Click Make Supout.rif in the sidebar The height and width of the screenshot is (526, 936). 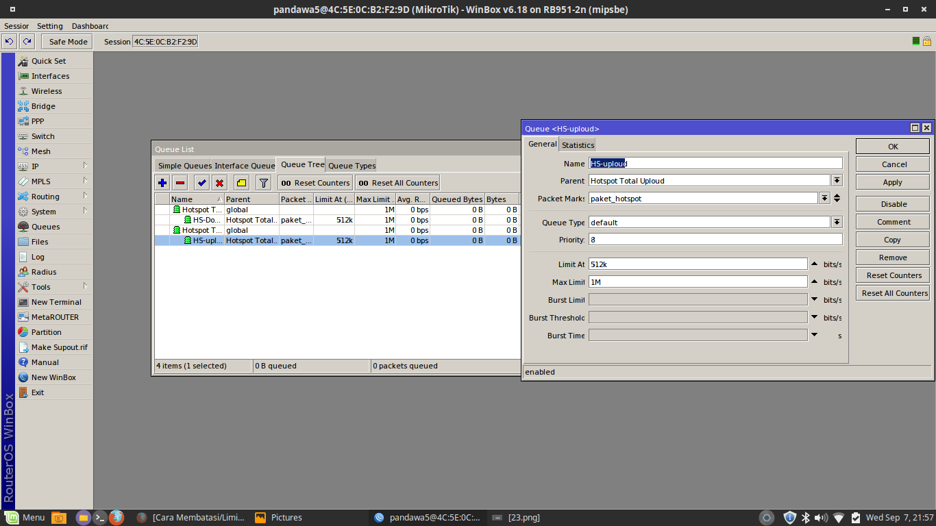[54, 347]
